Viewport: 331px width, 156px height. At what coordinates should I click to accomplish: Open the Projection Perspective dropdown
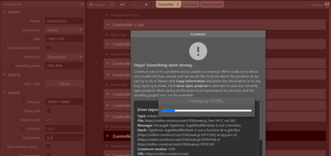coord(64,57)
